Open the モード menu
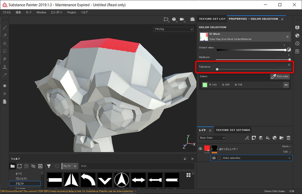Image resolution: width=302 pixels, height=194 pixels. click(29, 12)
